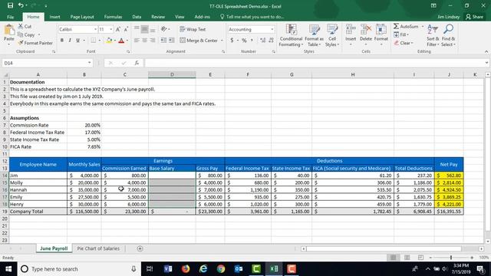Open the Borders options
The image size is (491, 276).
[x=94, y=41]
